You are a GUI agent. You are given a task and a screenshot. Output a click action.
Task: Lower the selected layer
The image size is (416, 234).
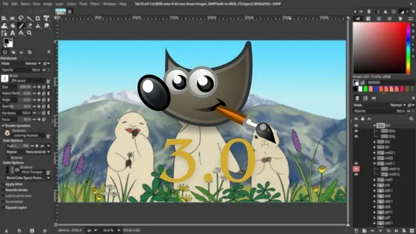[x=380, y=231]
